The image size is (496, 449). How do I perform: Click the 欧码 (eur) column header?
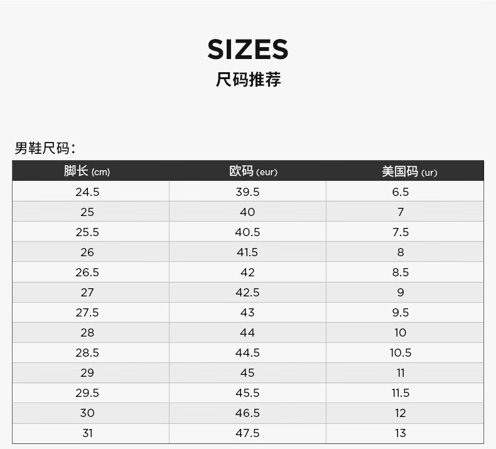pyautogui.click(x=252, y=171)
